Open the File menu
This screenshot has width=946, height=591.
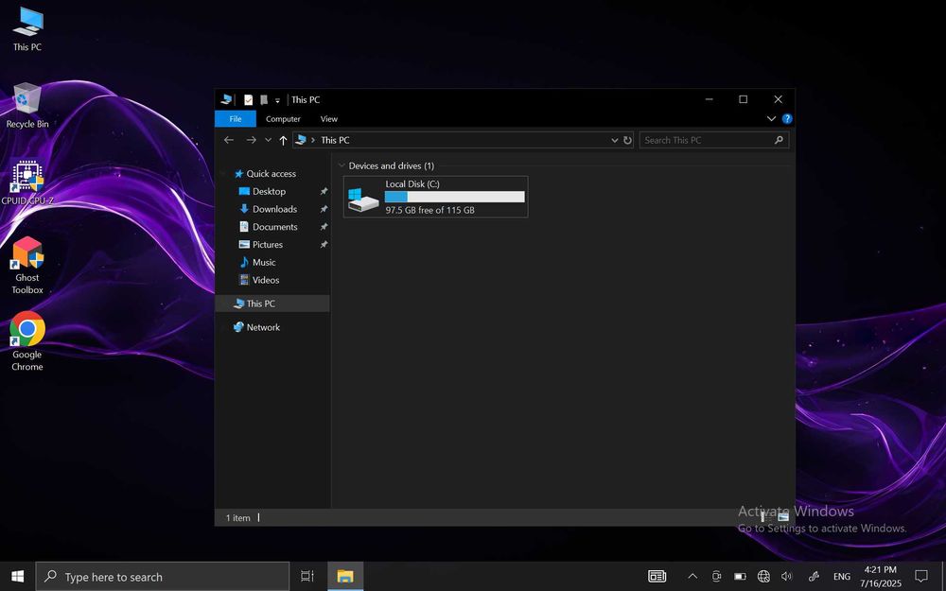(x=235, y=119)
